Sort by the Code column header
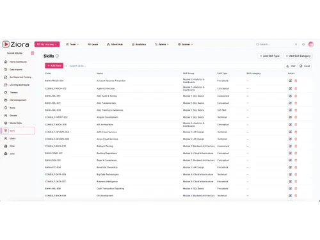This screenshot has height=240, width=320. coord(48,74)
